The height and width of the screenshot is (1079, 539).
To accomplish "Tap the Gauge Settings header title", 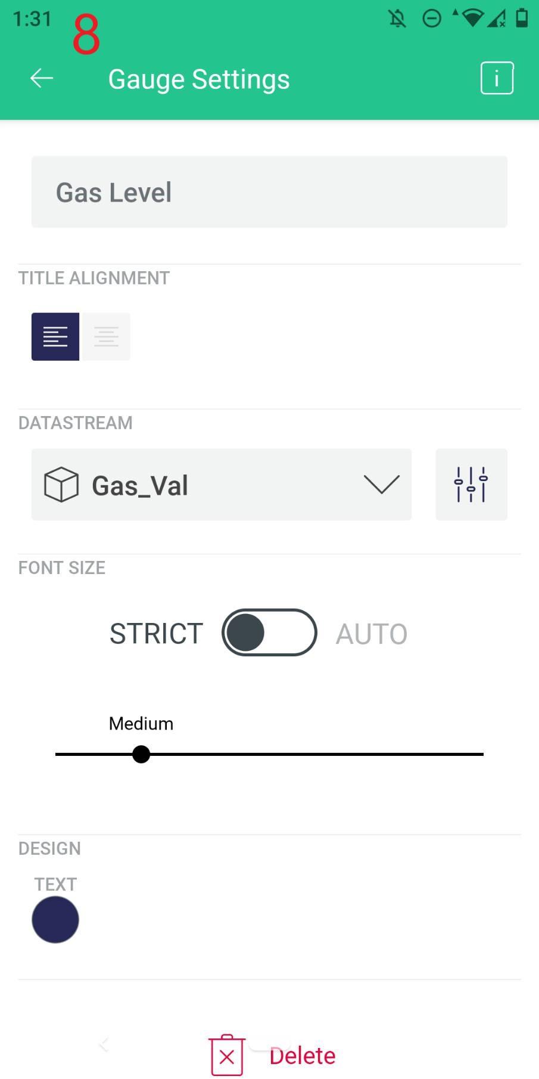I will 199,79.
